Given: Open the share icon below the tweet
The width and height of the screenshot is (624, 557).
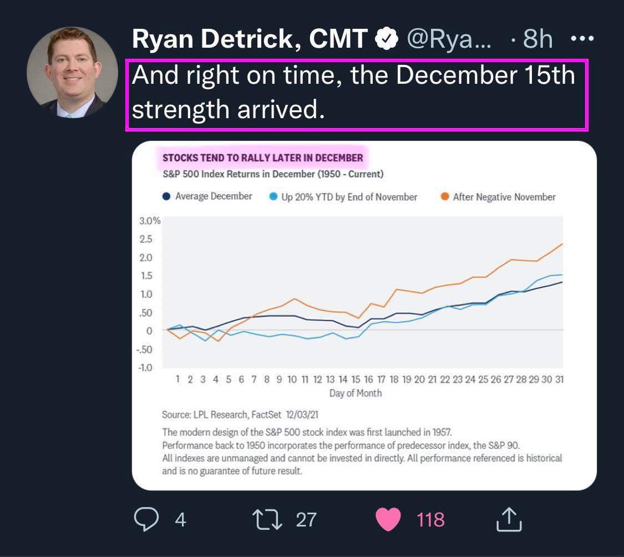Looking at the screenshot, I should (508, 519).
